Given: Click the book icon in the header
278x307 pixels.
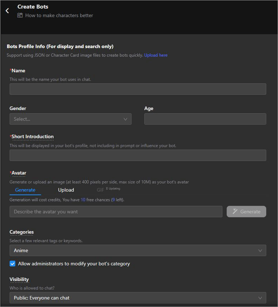Looking at the screenshot, I should 20,15.
